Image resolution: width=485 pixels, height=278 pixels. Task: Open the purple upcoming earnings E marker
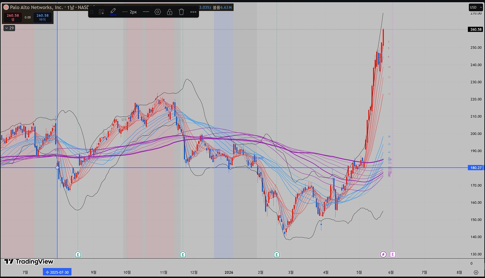click(x=393, y=254)
